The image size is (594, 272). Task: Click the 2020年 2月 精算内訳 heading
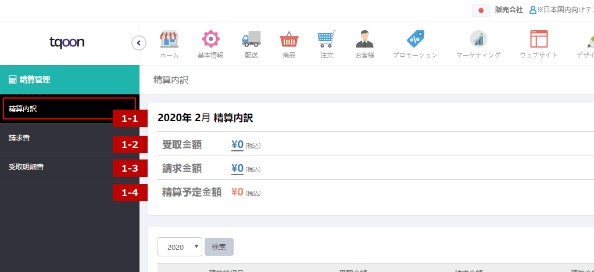205,118
